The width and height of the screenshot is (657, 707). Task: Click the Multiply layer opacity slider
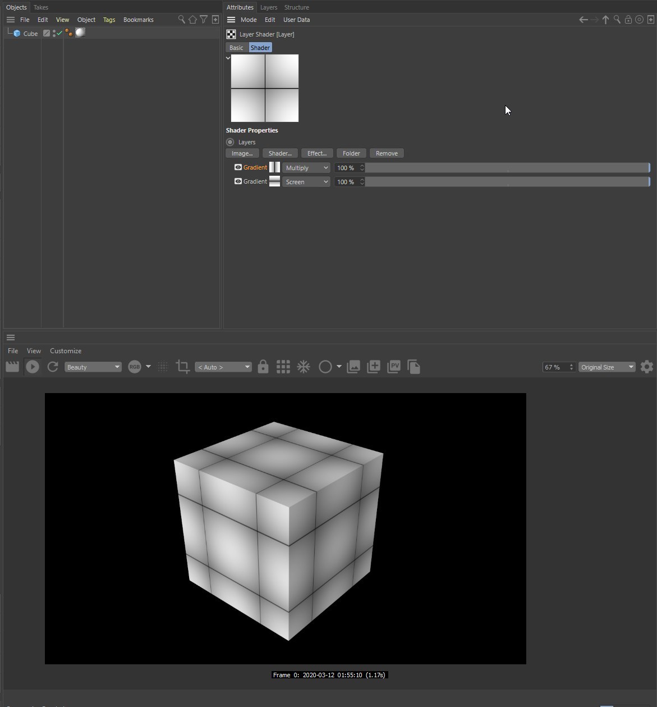pos(508,168)
